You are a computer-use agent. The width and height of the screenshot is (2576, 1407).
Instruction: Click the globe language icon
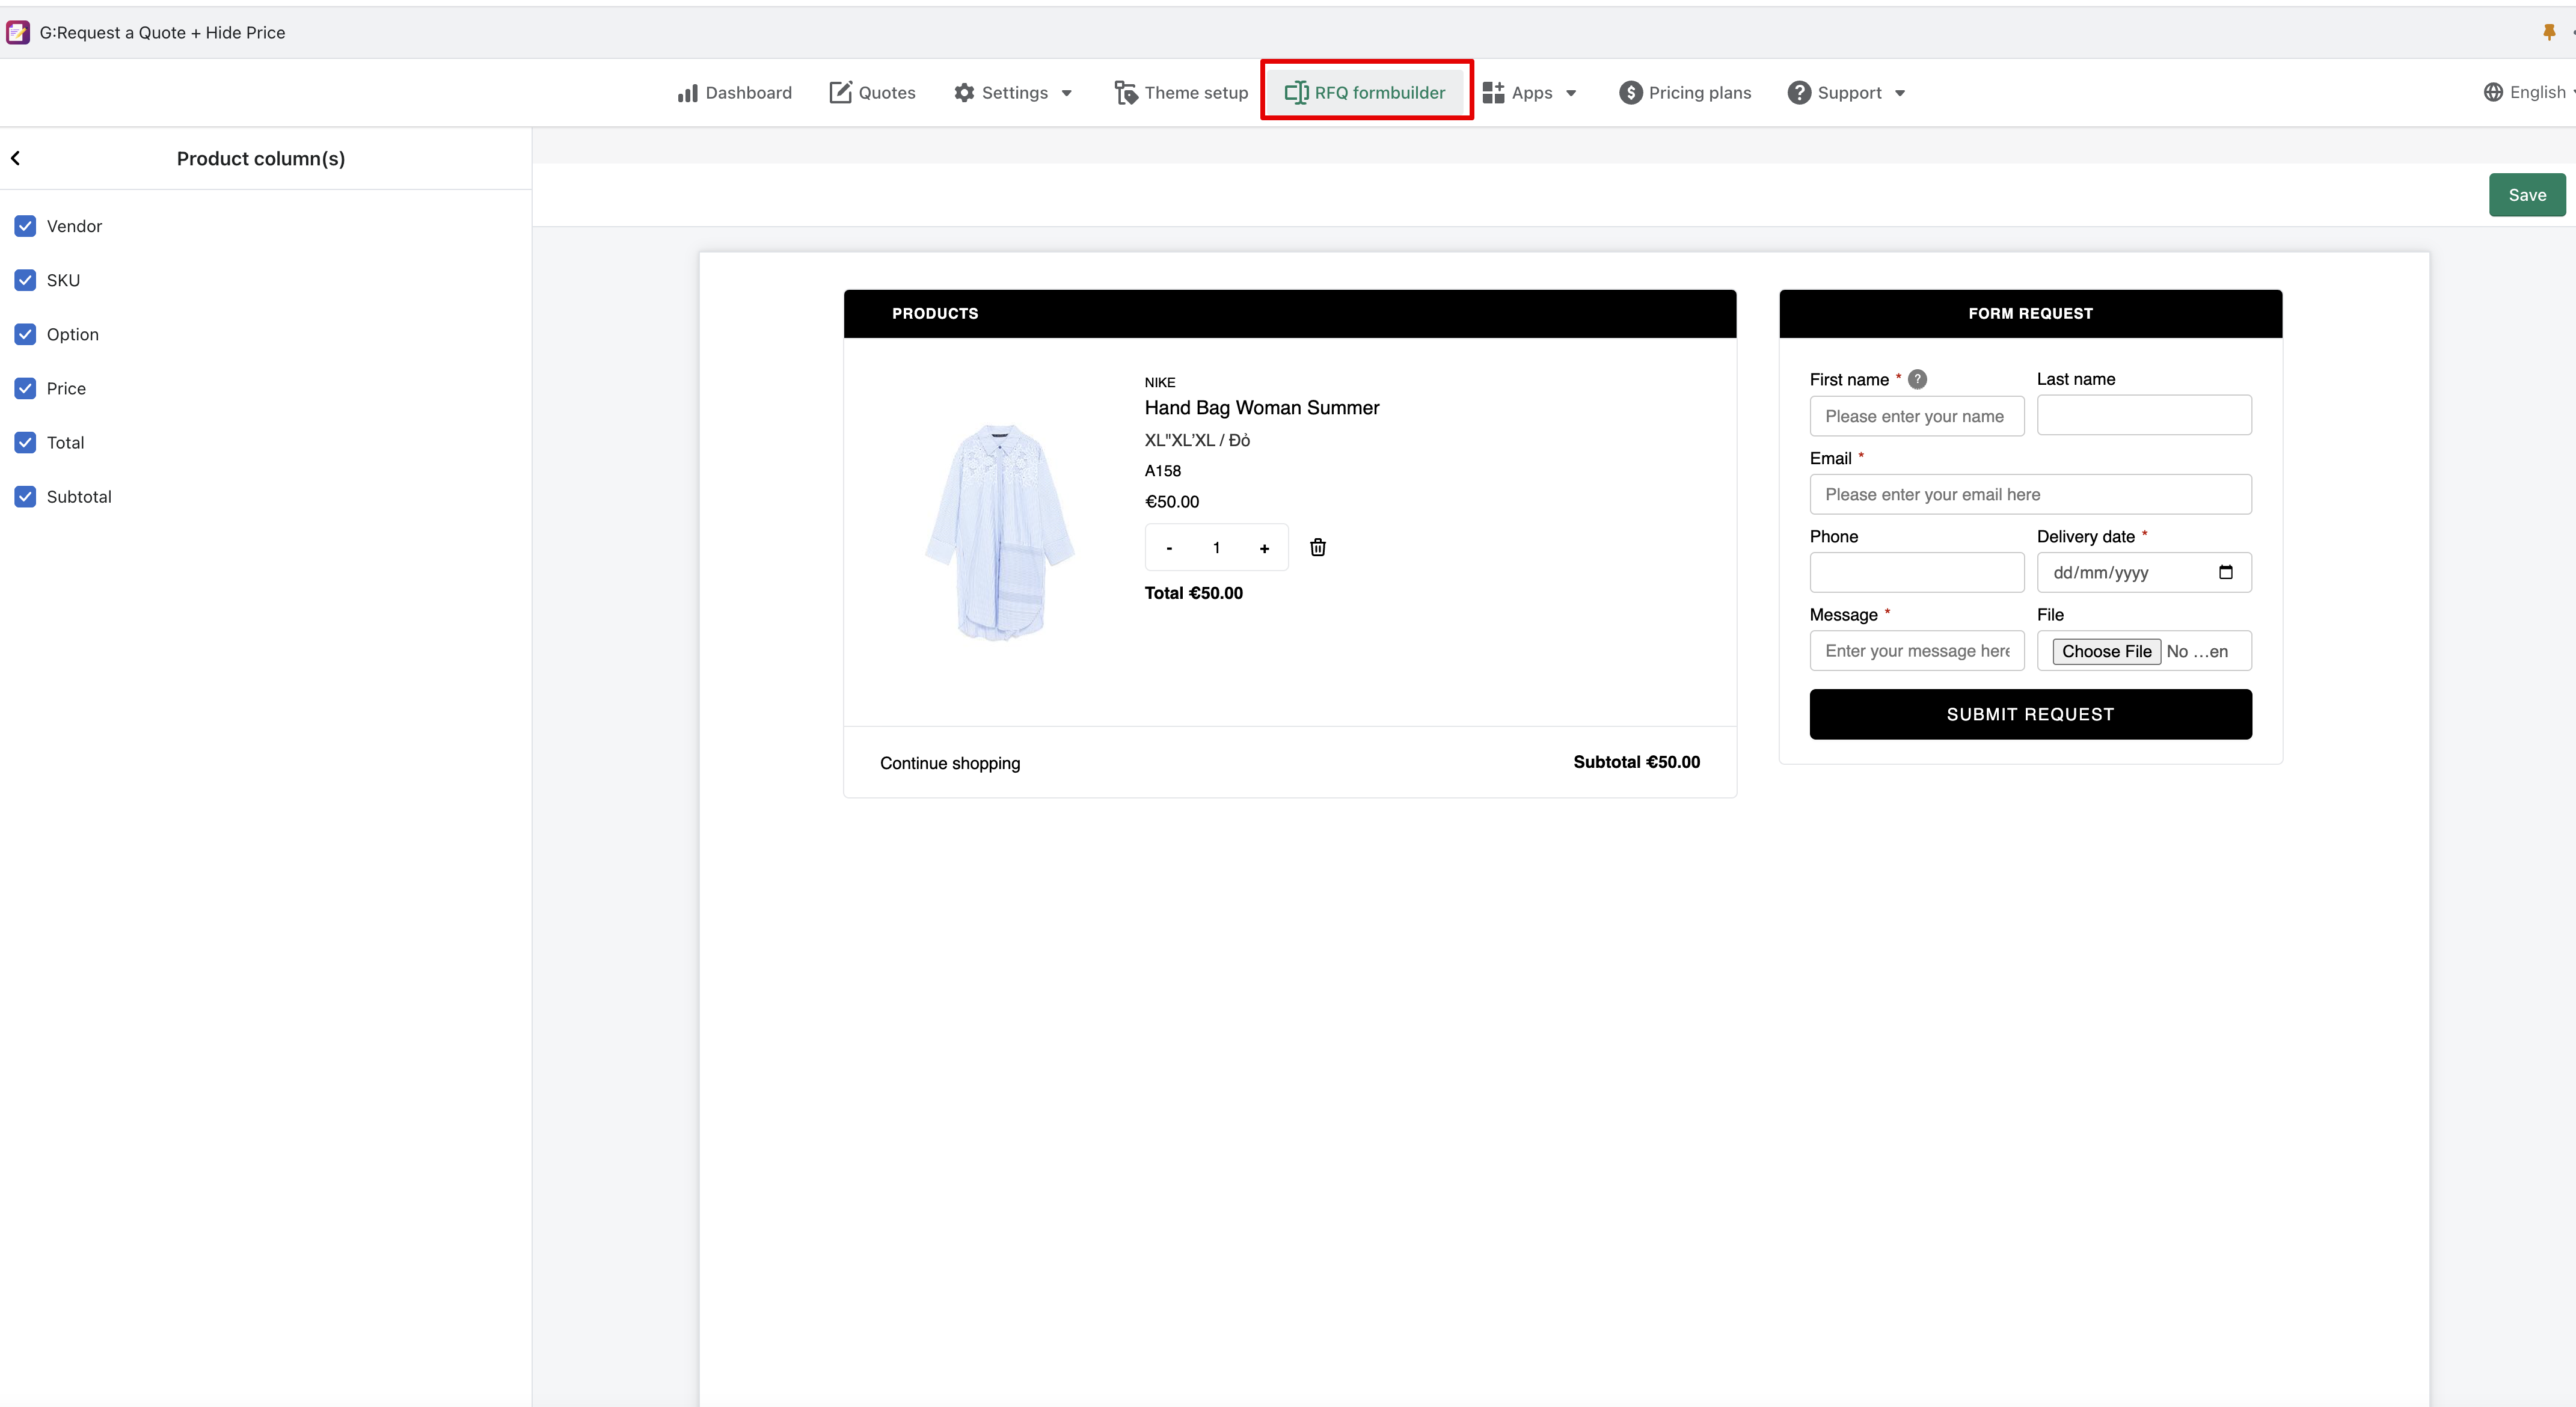click(x=2493, y=93)
